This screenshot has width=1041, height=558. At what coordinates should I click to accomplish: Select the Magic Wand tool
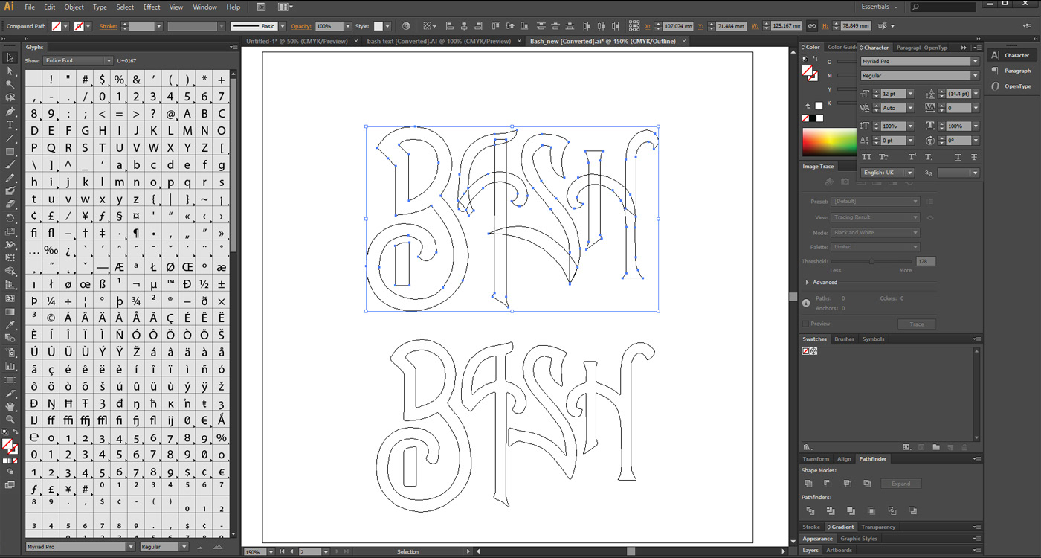coord(10,84)
